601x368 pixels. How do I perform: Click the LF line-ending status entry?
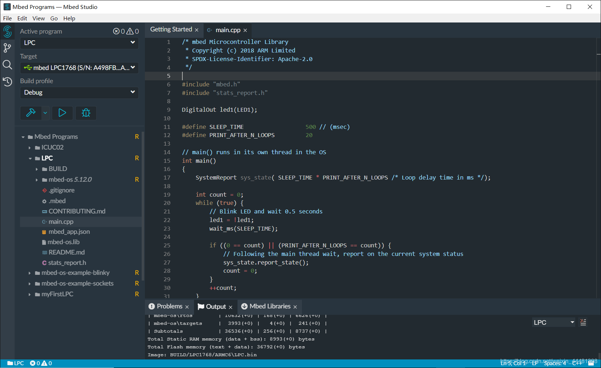(x=535, y=363)
